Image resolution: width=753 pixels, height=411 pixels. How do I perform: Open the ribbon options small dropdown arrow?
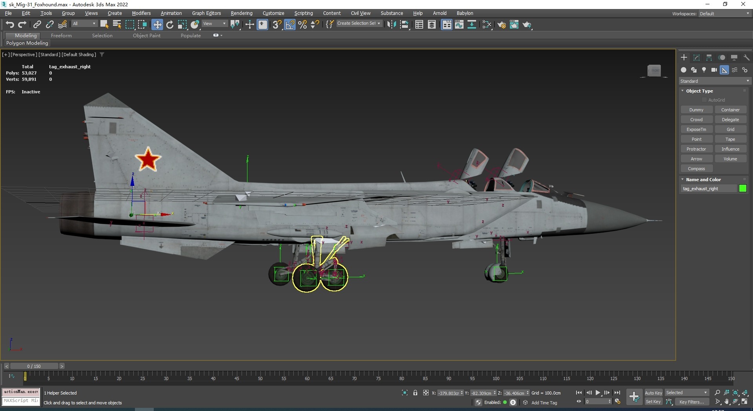pos(222,35)
